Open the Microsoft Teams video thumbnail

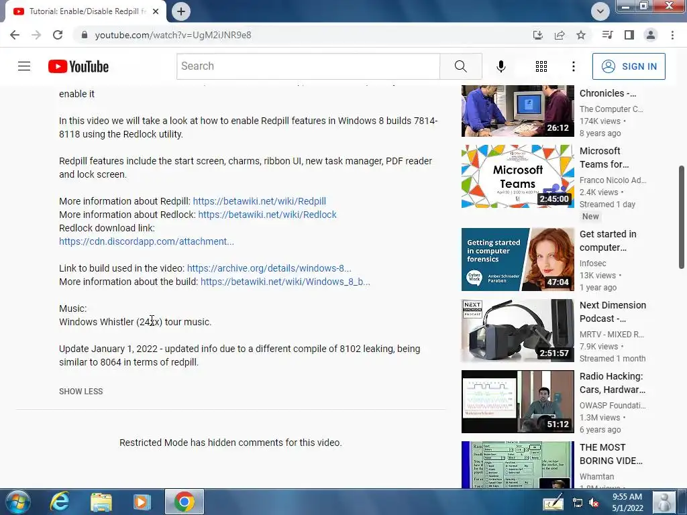coord(517,176)
